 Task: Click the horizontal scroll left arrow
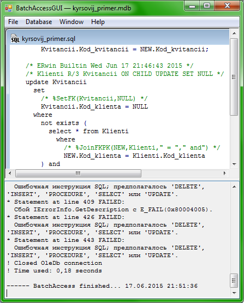pos(10,173)
